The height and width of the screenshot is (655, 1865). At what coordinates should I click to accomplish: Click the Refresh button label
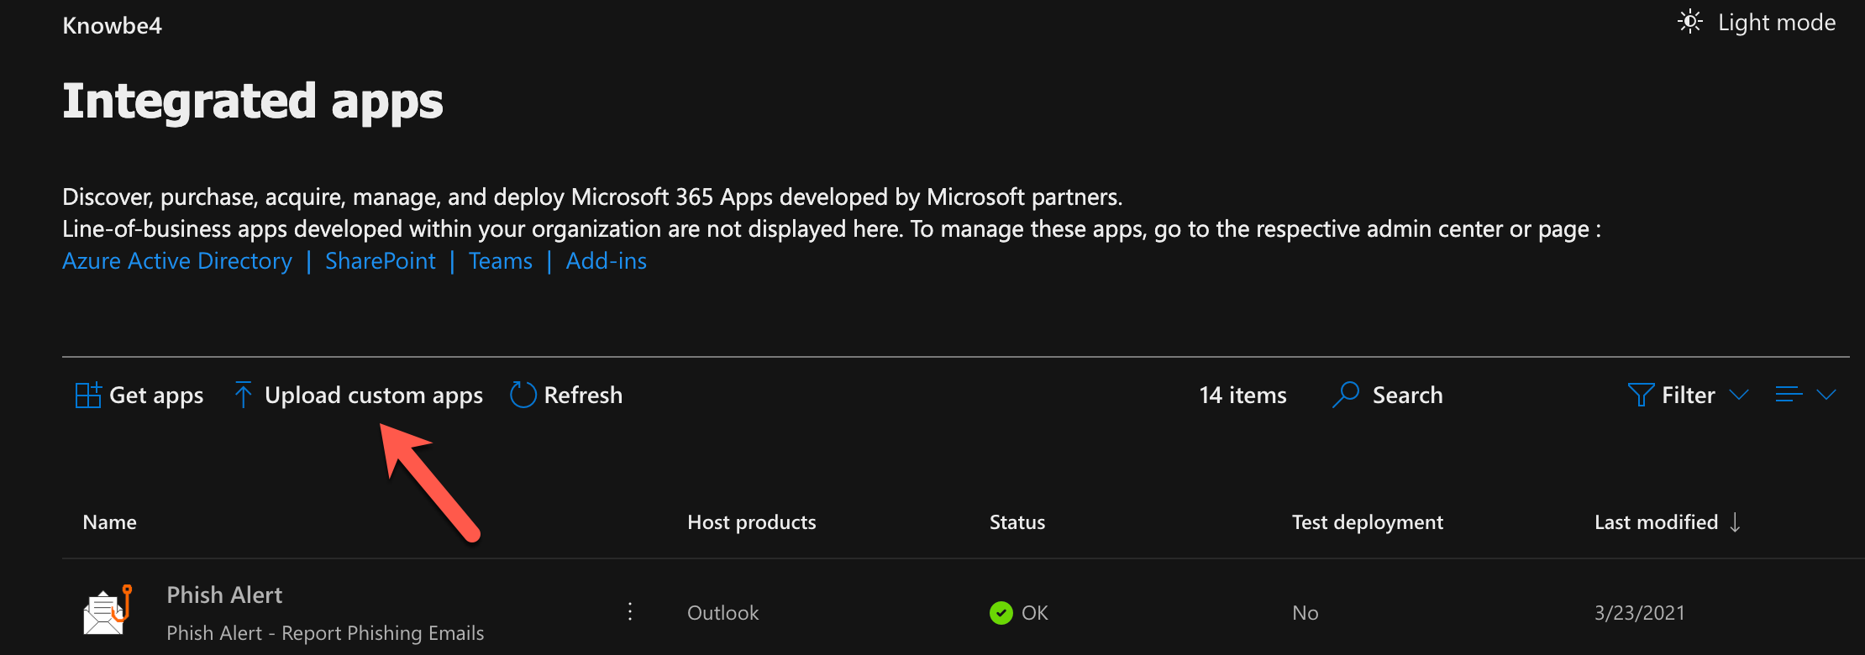tap(583, 395)
